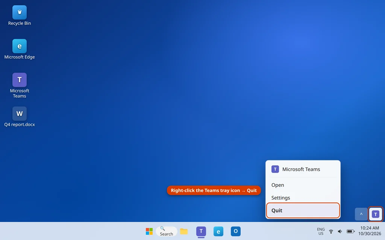The width and height of the screenshot is (385, 240).
Task: Choose Settings in the Teams tray menu
Action: point(303,198)
